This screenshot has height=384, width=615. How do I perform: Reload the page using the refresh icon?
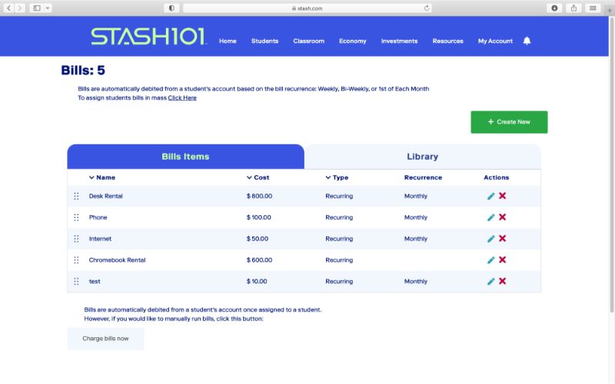pos(427,8)
